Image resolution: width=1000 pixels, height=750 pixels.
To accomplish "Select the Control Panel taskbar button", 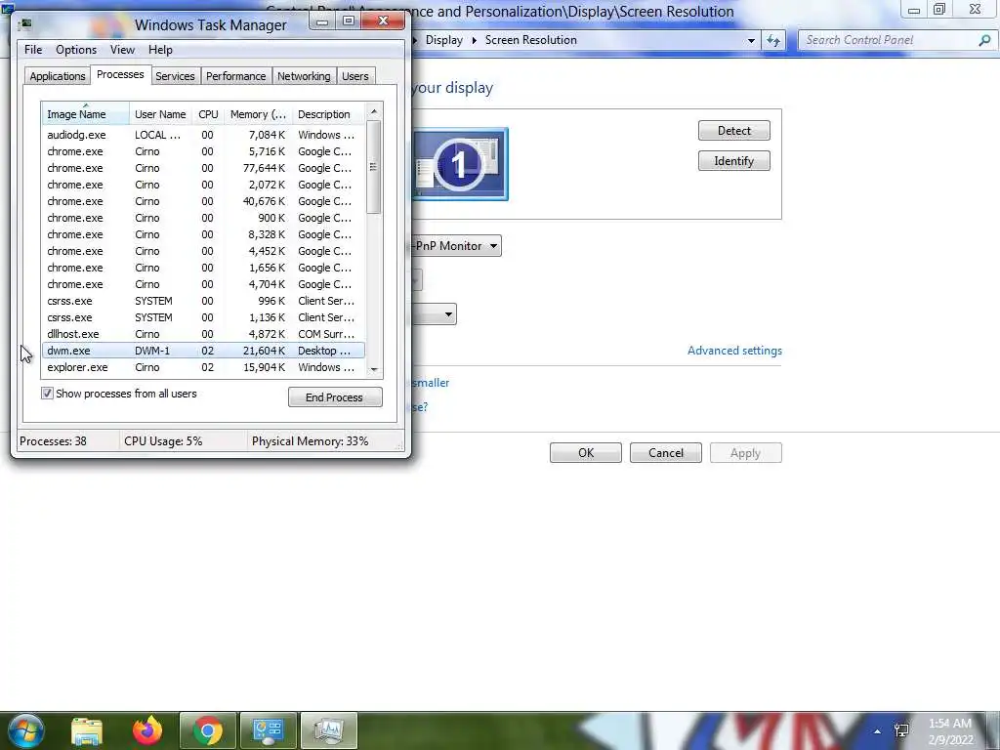I will point(268,730).
